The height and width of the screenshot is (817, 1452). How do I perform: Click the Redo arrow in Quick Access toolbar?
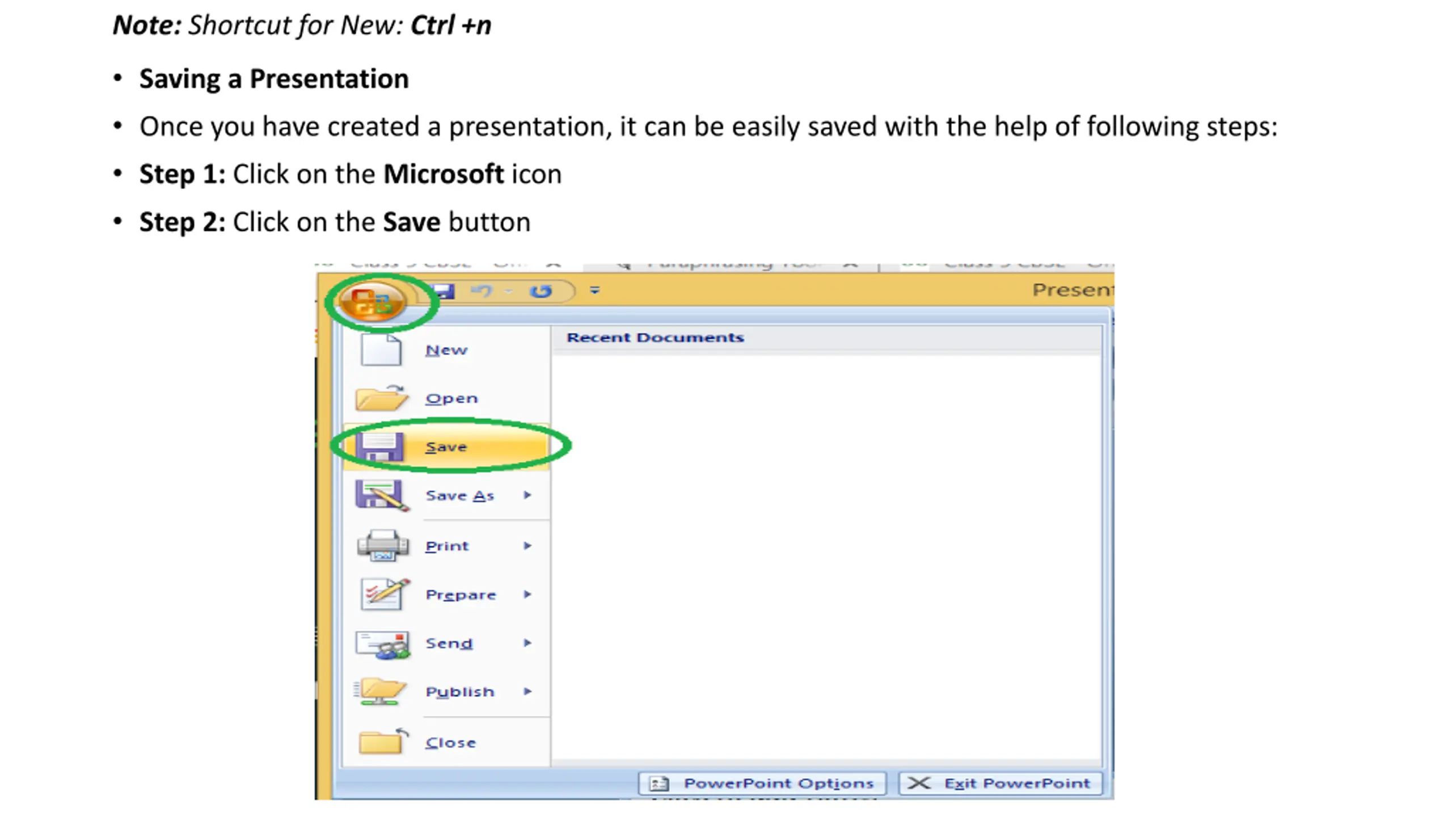pos(541,291)
